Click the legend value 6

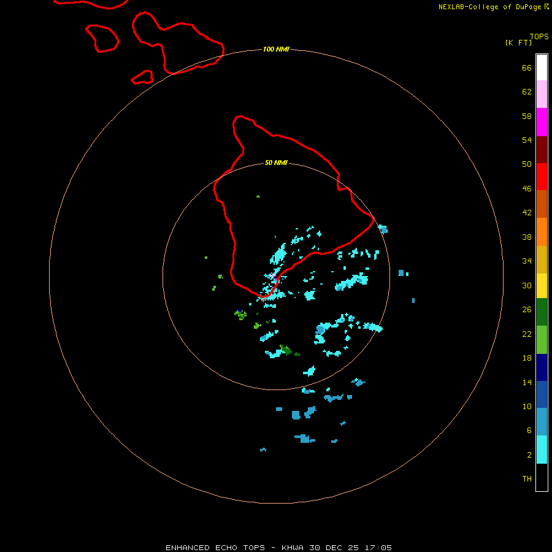click(x=529, y=430)
